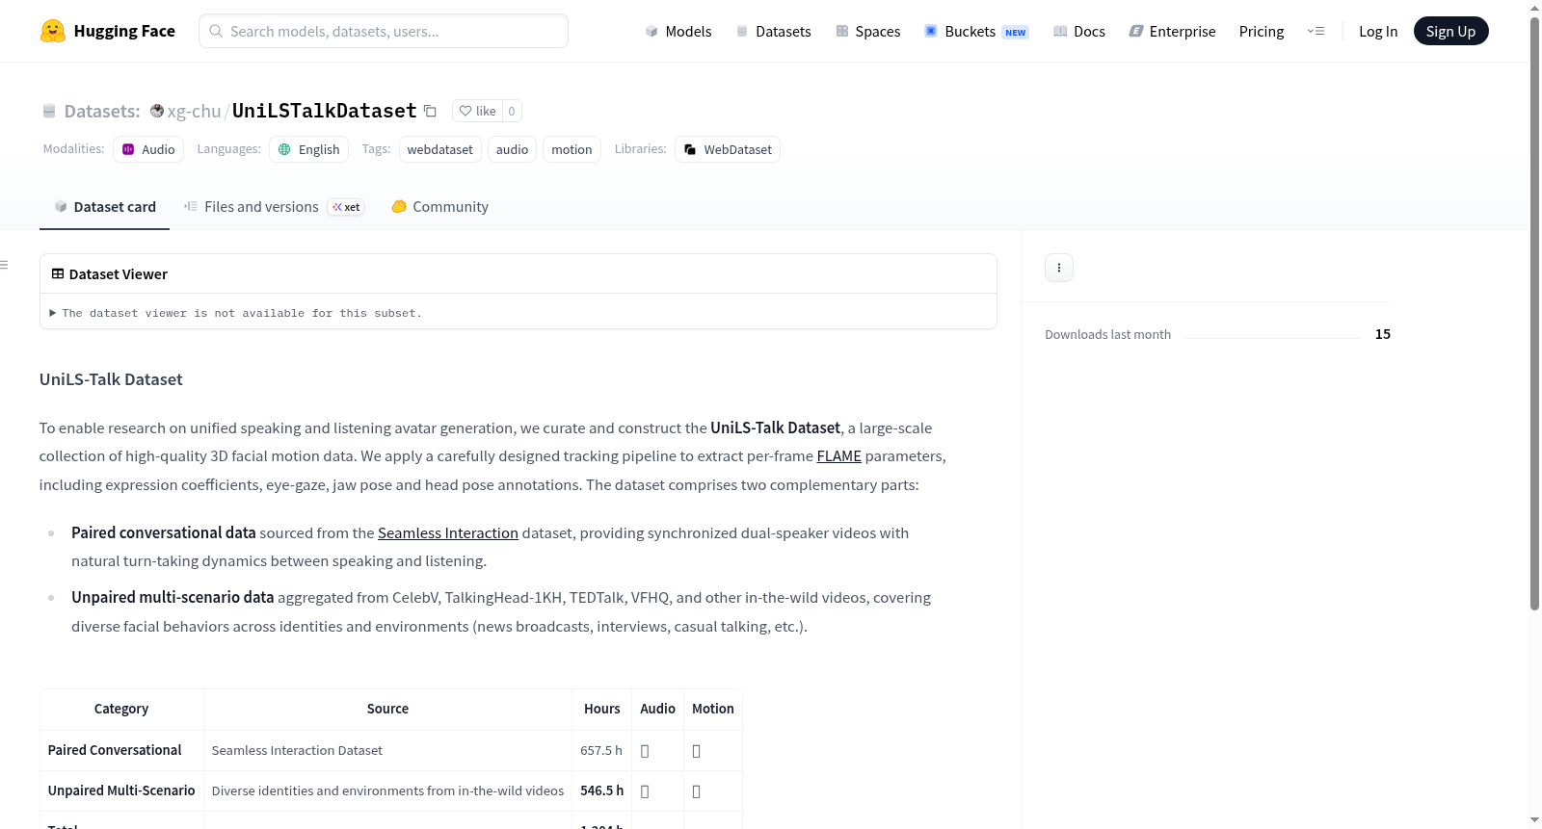The image size is (1542, 829).
Task: Click the left-edge table of contents icon
Action: pos(4,265)
